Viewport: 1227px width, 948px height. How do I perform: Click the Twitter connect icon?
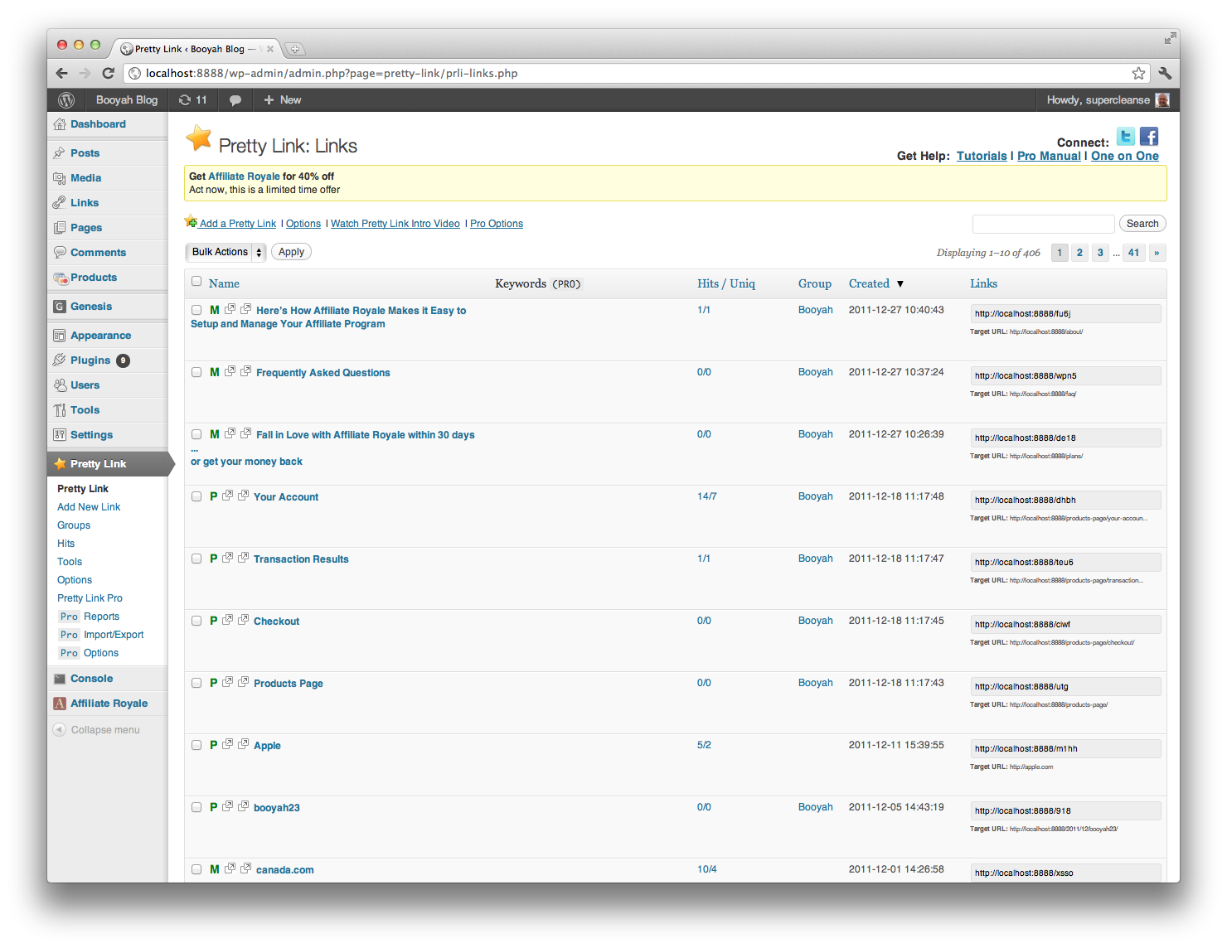pos(1126,137)
